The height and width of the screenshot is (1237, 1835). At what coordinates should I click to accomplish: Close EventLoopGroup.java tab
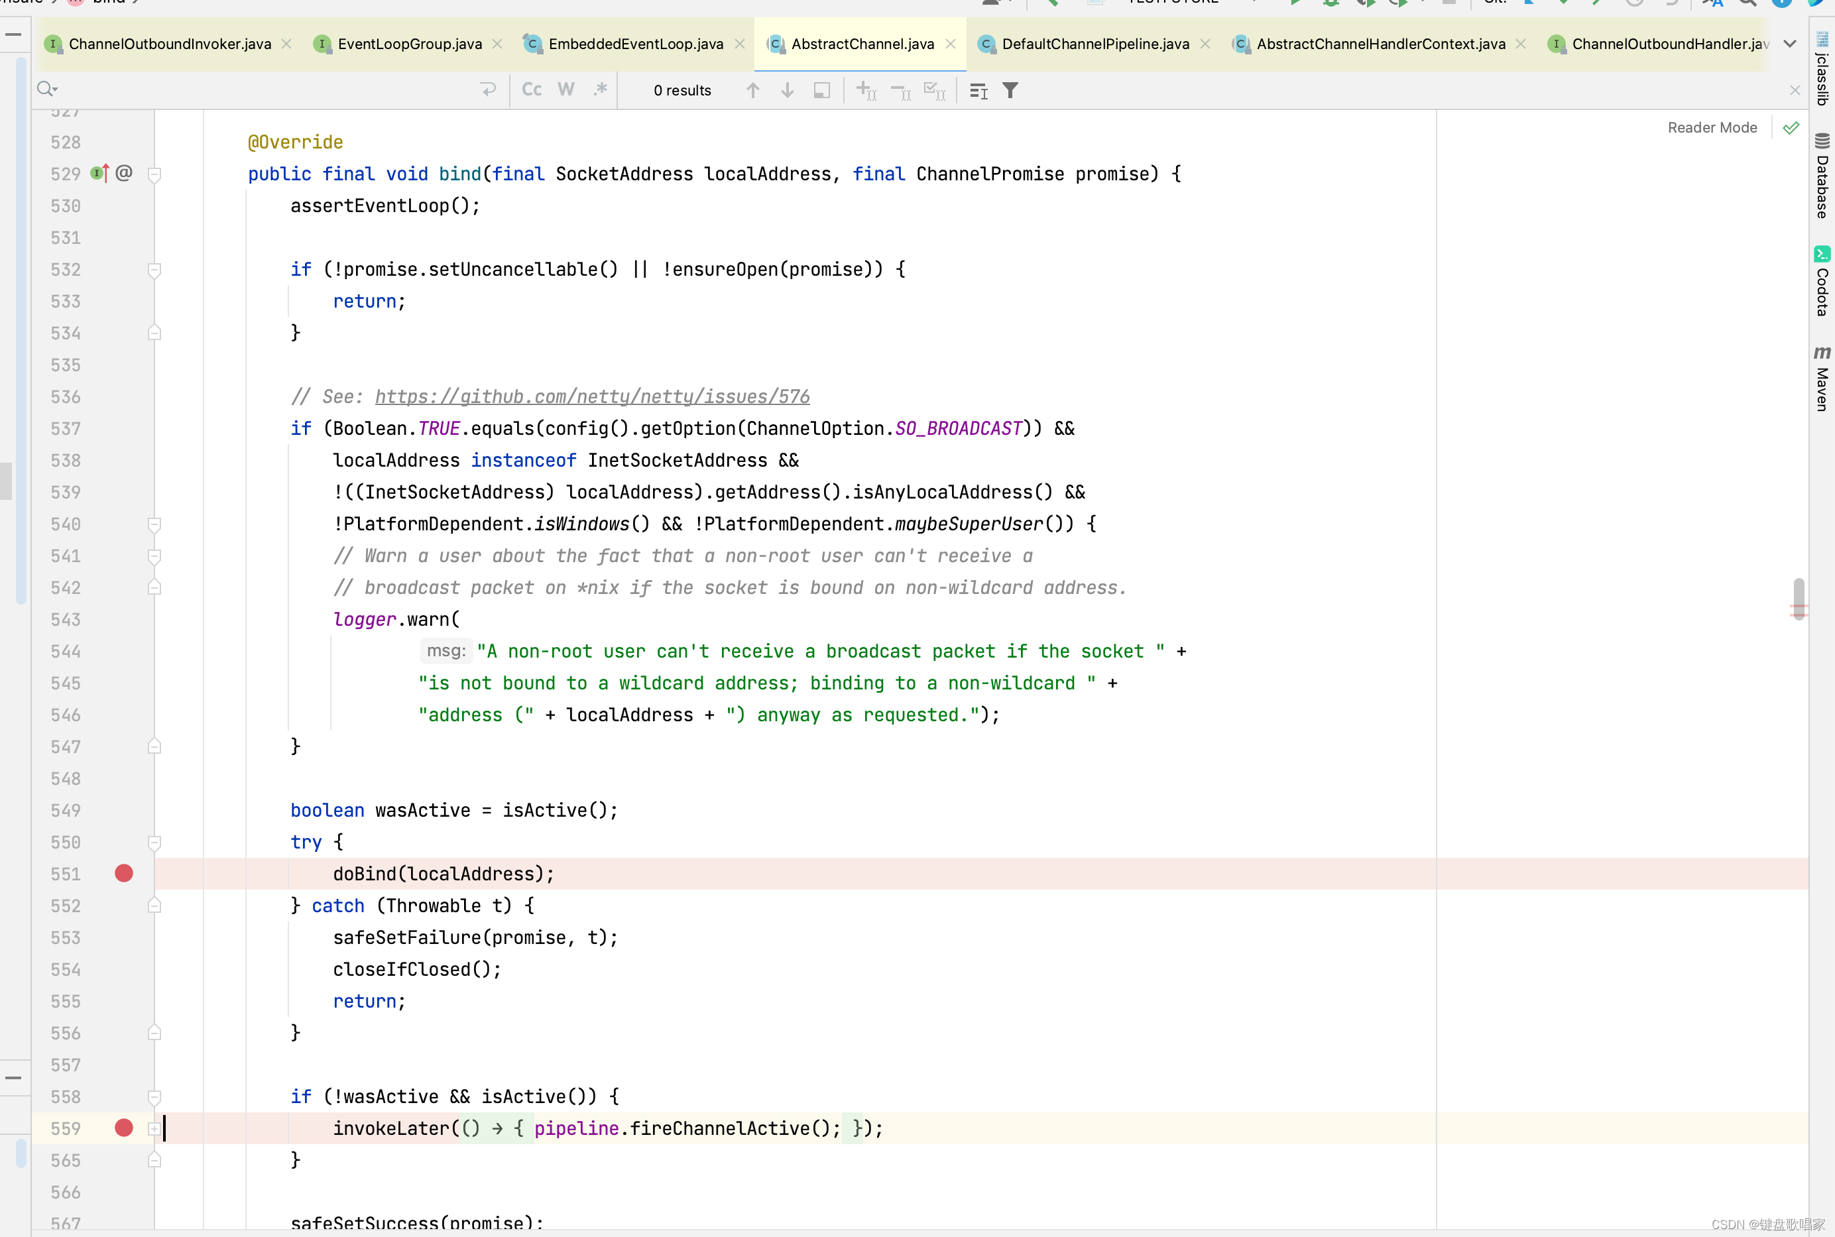[x=497, y=44]
